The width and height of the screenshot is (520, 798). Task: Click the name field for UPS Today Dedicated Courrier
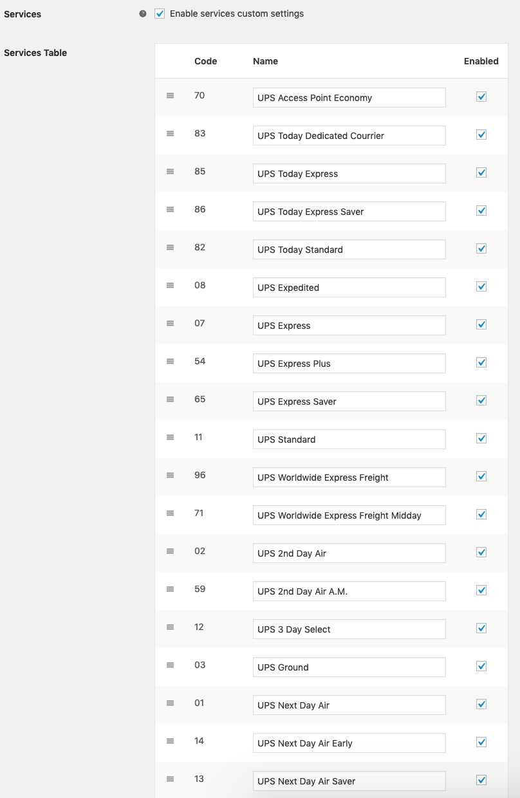point(349,135)
